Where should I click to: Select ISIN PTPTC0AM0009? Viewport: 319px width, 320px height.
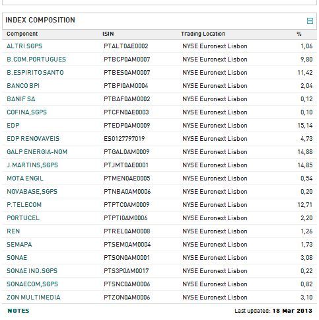click(127, 205)
